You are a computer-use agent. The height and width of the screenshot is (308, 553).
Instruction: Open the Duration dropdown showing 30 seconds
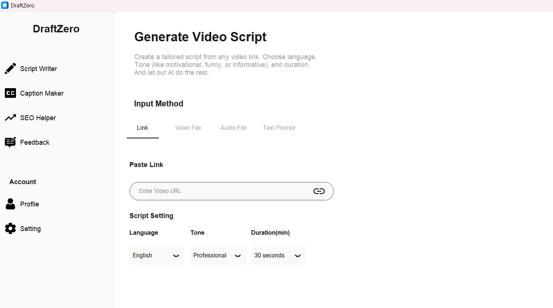tap(279, 256)
